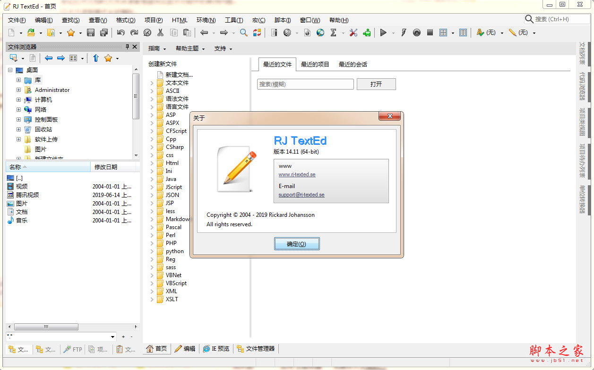Click the 搜索(模糊) search field
Image resolution: width=594 pixels, height=370 pixels.
[305, 84]
